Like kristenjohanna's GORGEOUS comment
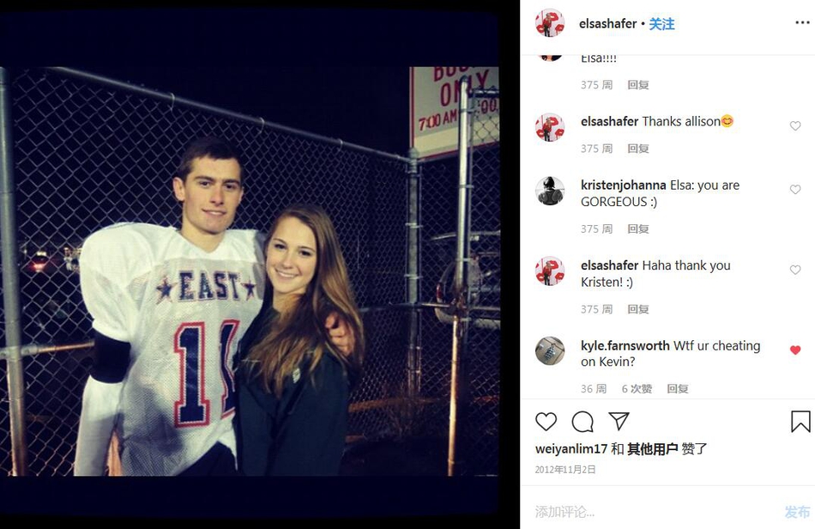Screen dimensions: 815x529 795,190
